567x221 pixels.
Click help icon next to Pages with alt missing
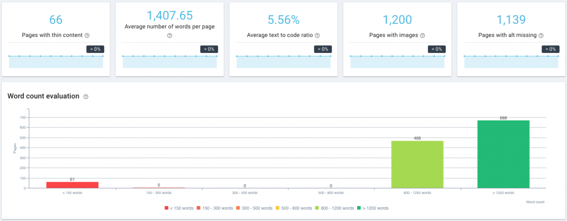coord(541,35)
